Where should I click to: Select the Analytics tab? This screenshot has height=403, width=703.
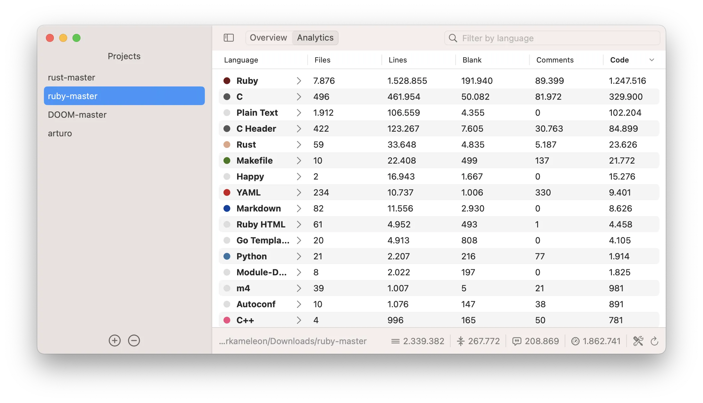tap(315, 38)
